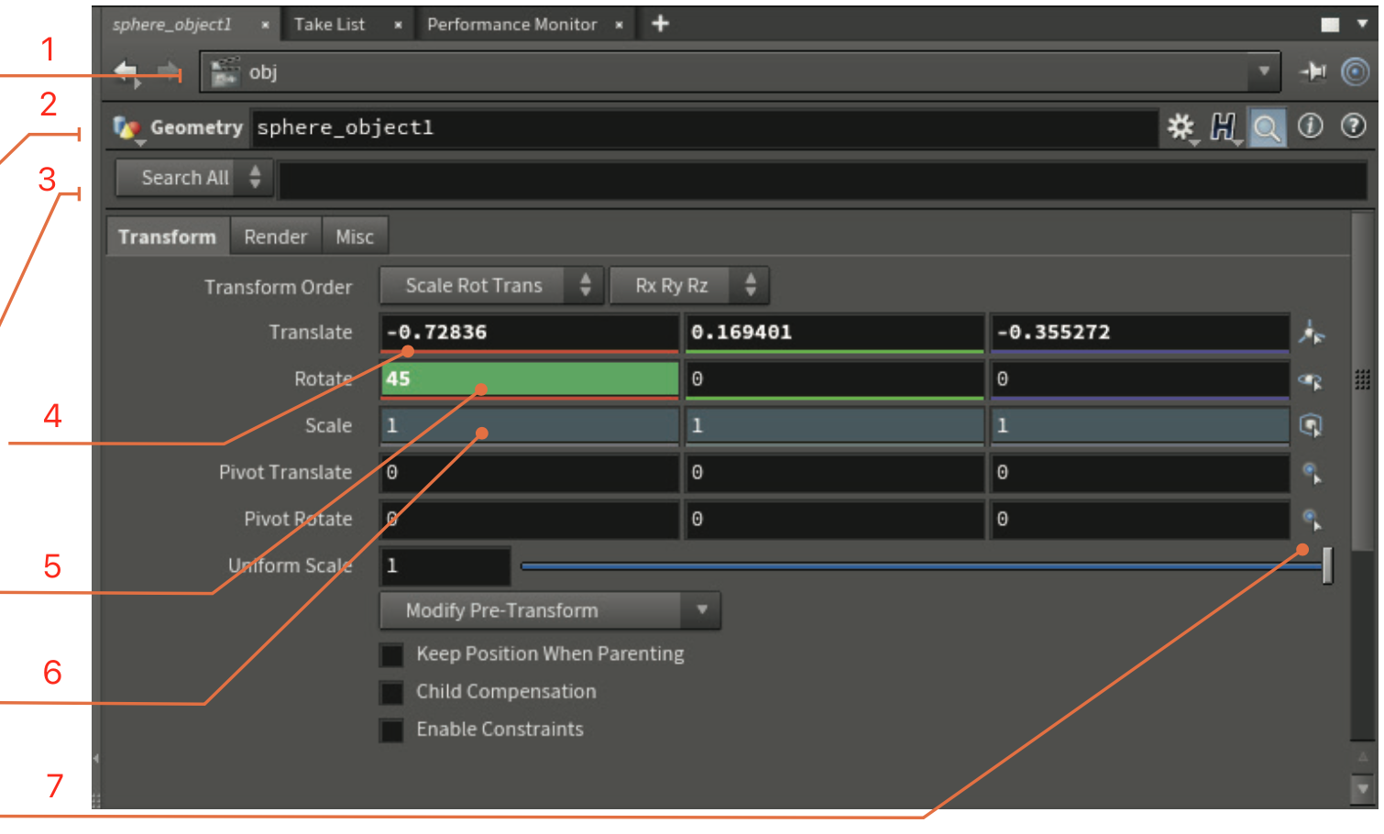Image resolution: width=1384 pixels, height=834 pixels.
Task: Close the Take List tab
Action: click(x=398, y=25)
